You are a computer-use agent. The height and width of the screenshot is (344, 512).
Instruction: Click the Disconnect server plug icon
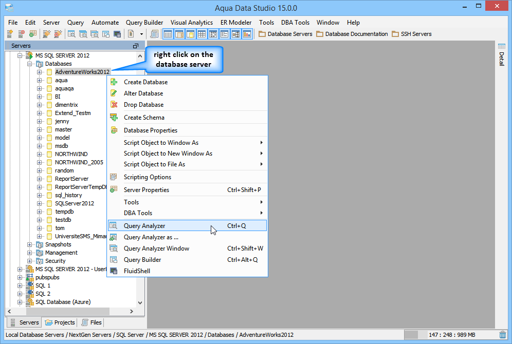tap(58, 33)
